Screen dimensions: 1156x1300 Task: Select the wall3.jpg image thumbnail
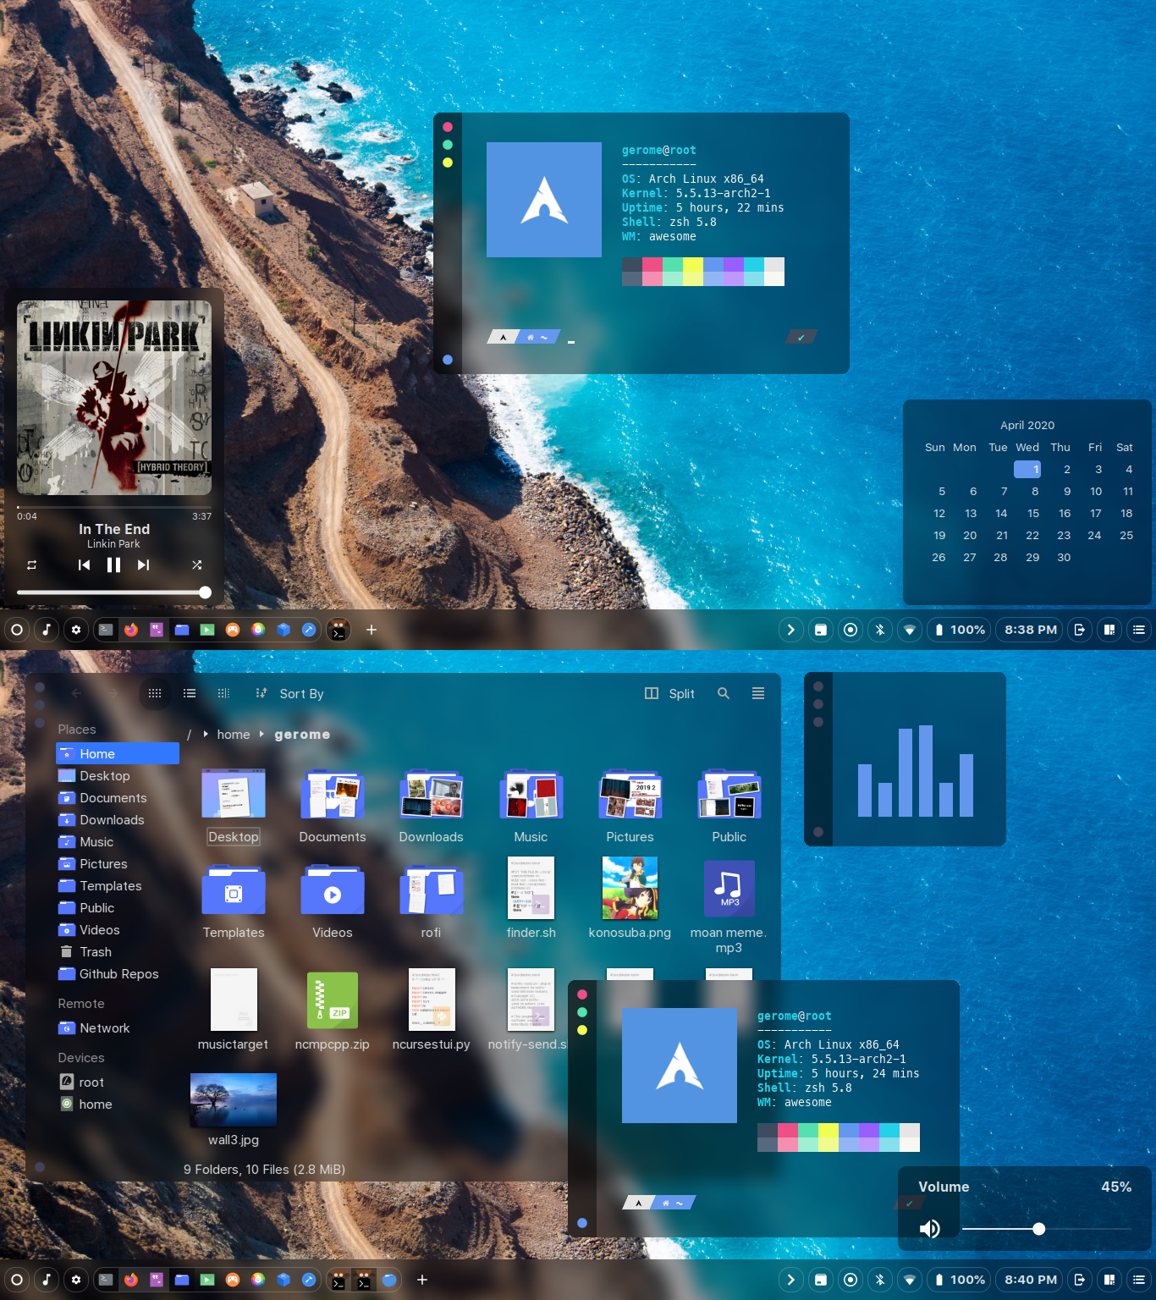point(234,1099)
